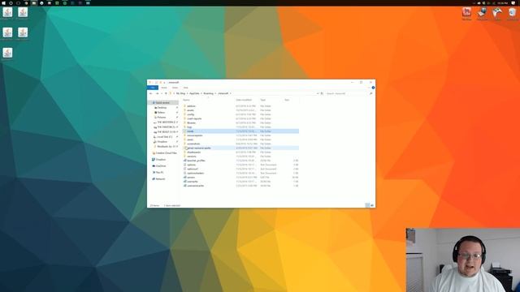This screenshot has width=520, height=292.
Task: Select the options text document
Action: click(x=241, y=165)
